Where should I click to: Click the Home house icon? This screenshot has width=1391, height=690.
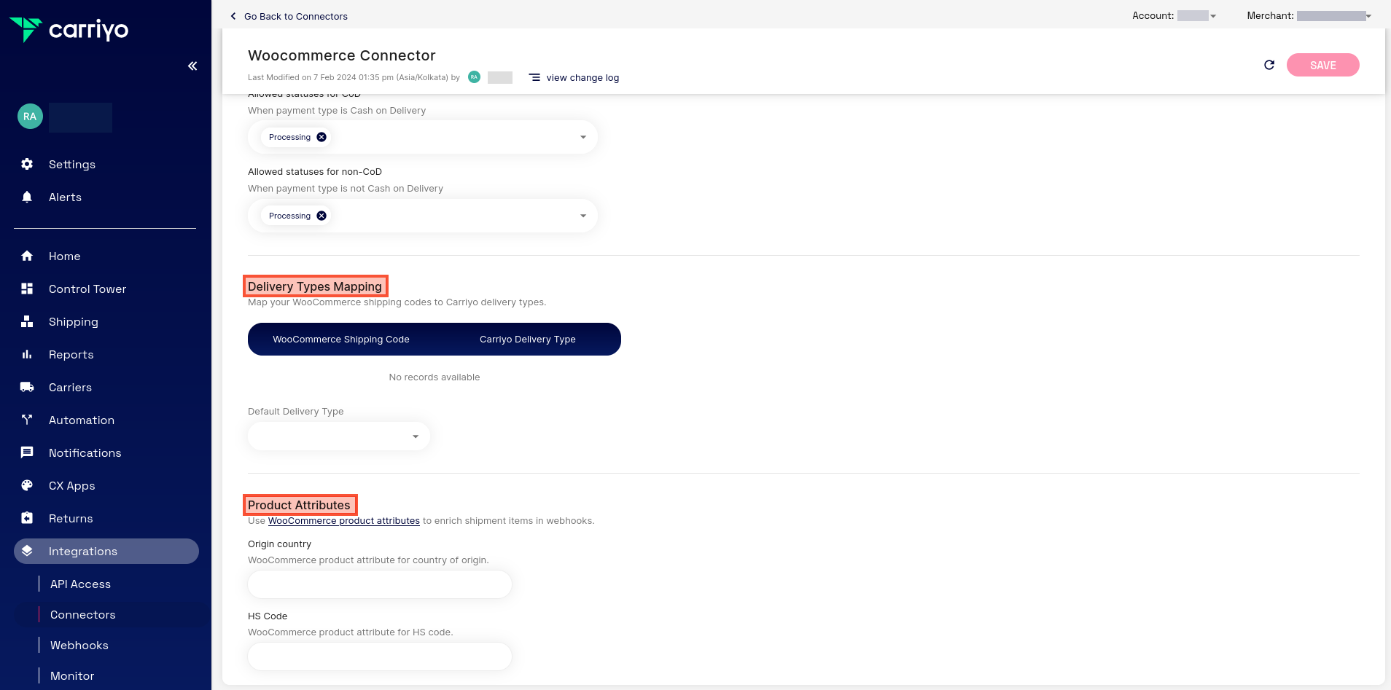[27, 256]
